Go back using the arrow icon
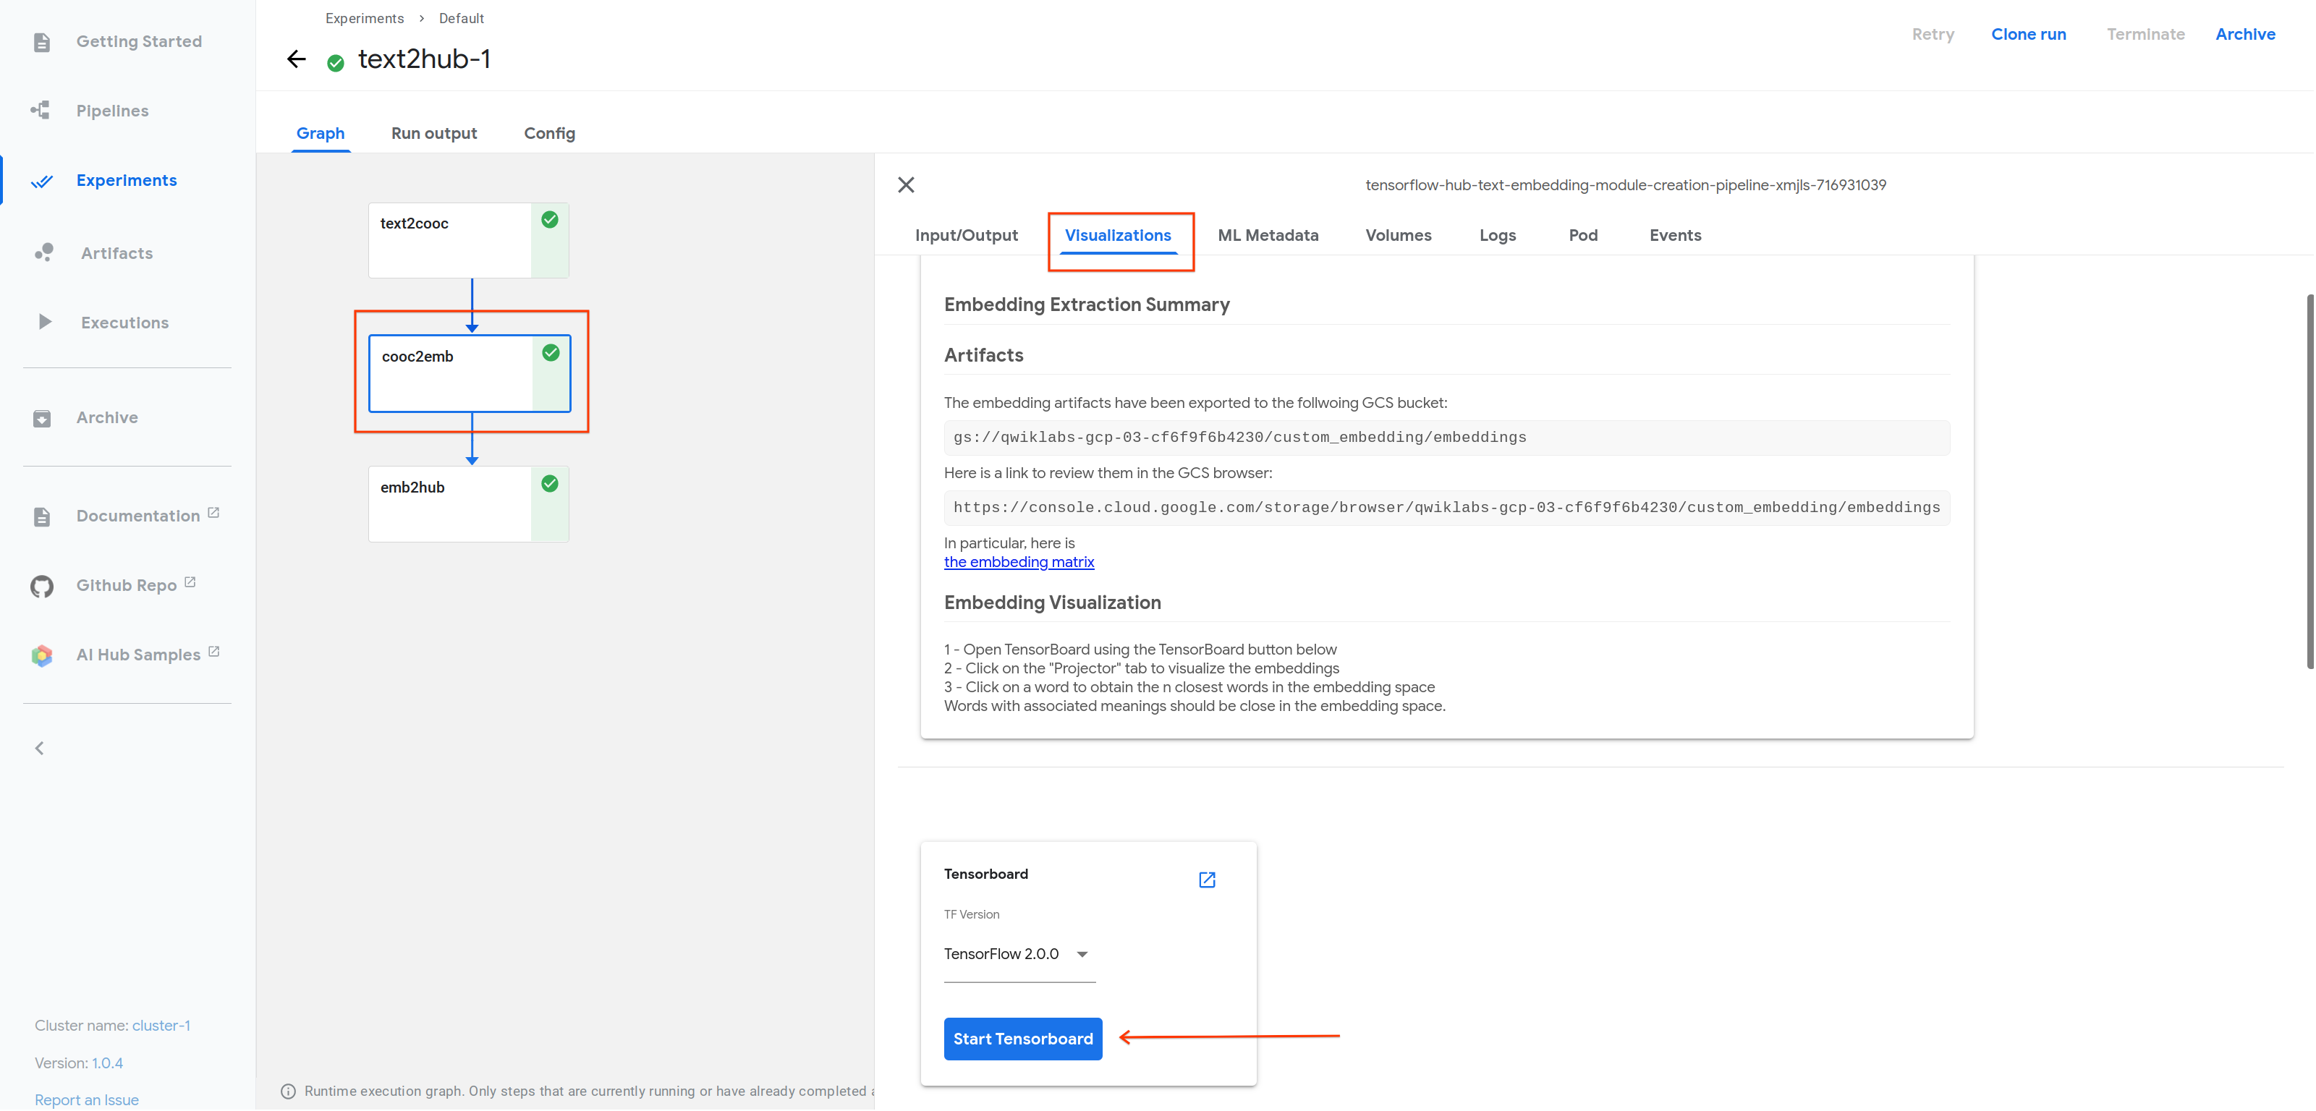2316x1111 pixels. (296, 59)
